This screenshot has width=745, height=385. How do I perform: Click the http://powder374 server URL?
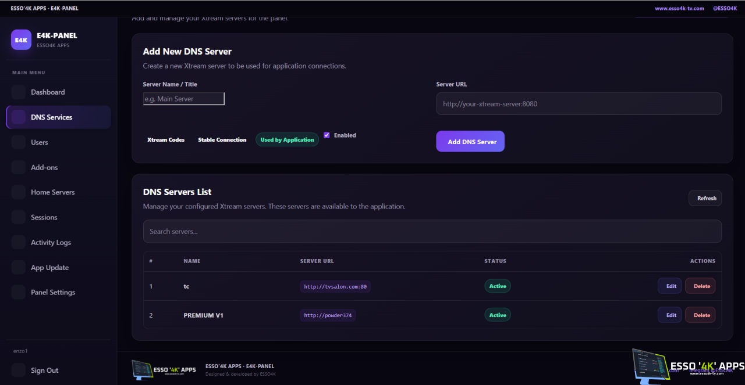point(328,315)
